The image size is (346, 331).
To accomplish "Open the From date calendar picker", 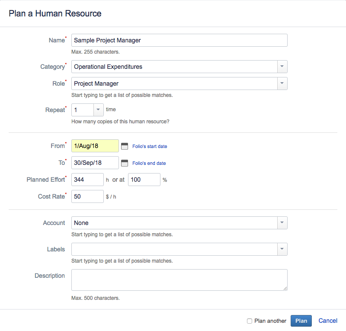I will (x=125, y=146).
